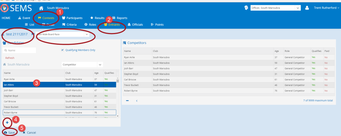Image resolution: width=341 pixels, height=136 pixels.
Task: Select Robert Byrne in Competitors table
Action: click(x=229, y=91)
